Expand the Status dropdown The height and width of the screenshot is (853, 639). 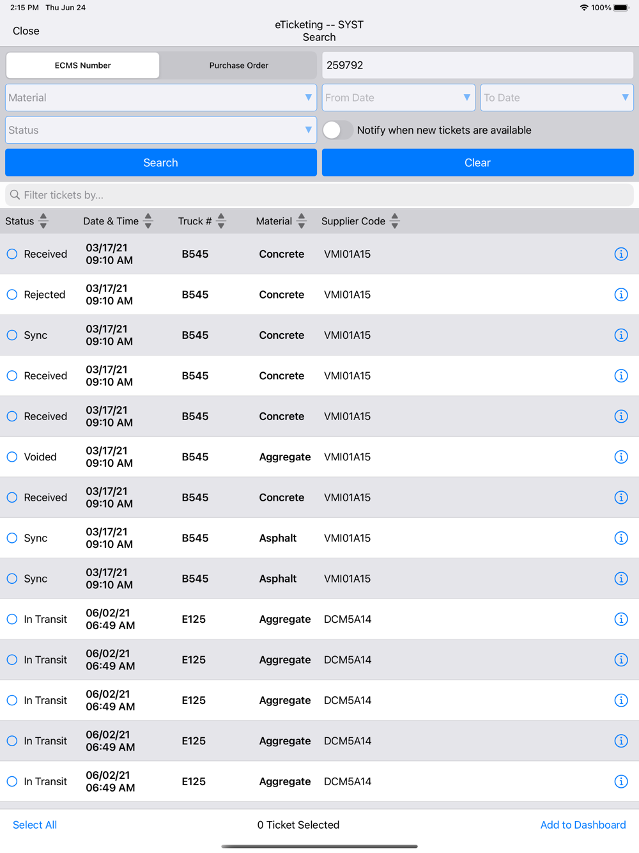(161, 130)
